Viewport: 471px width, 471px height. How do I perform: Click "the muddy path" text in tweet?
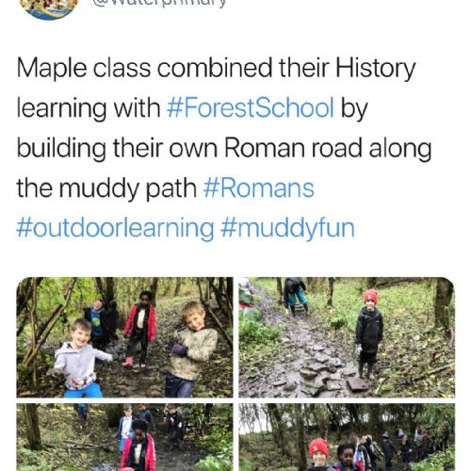tap(106, 188)
